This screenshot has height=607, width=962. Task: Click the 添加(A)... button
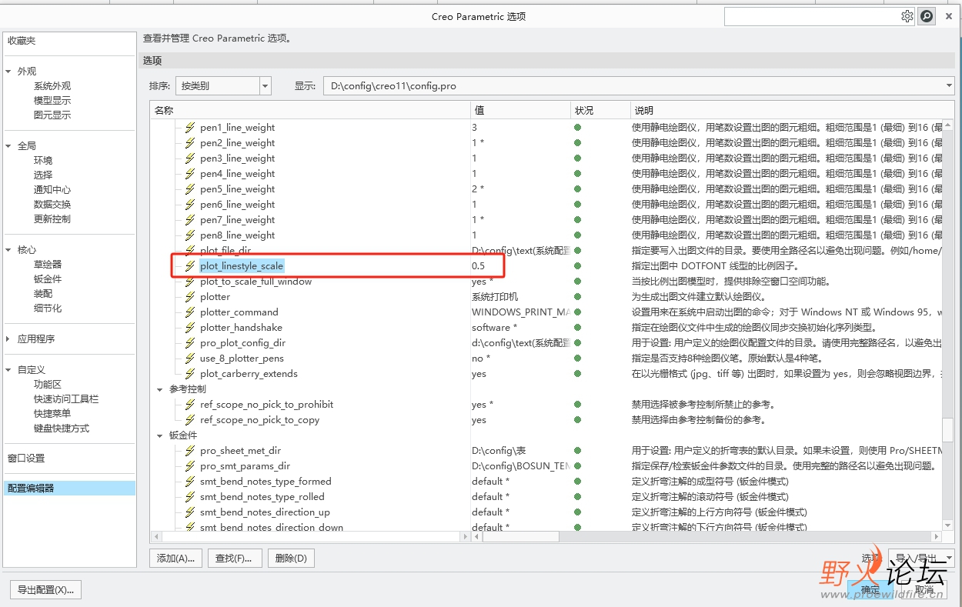pos(176,559)
